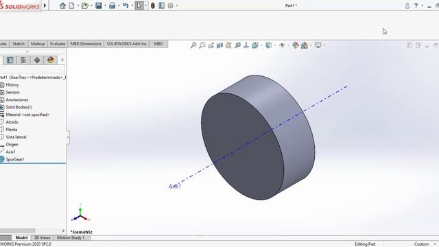The image size is (439, 247).
Task: Click the feature tree horizontal scrollbar
Action: tap(18, 231)
